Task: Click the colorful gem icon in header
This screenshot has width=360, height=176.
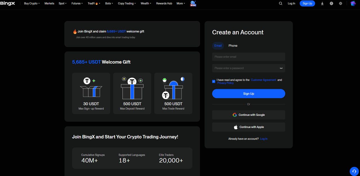Action: (x=353, y=3)
